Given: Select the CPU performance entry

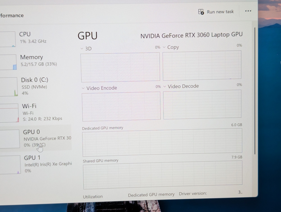Looking at the screenshot, I should point(35,38).
